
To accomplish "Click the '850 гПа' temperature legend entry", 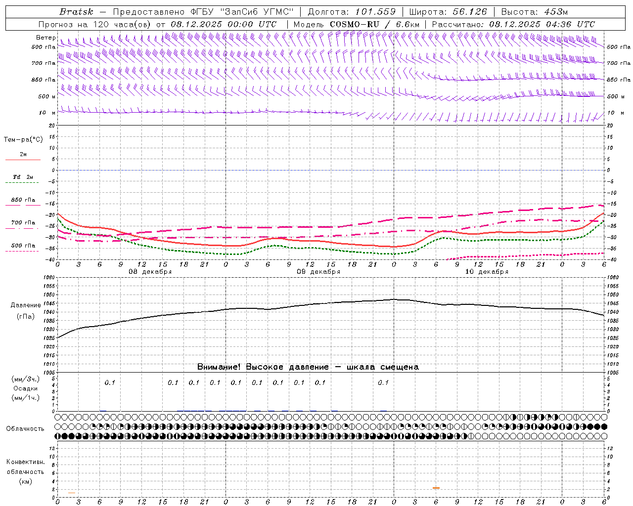I will pos(23,200).
